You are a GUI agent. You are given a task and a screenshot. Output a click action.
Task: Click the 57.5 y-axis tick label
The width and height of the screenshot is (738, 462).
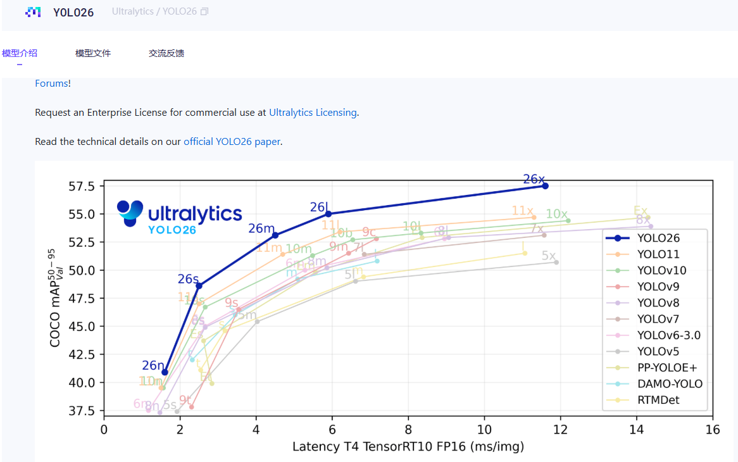(x=82, y=186)
